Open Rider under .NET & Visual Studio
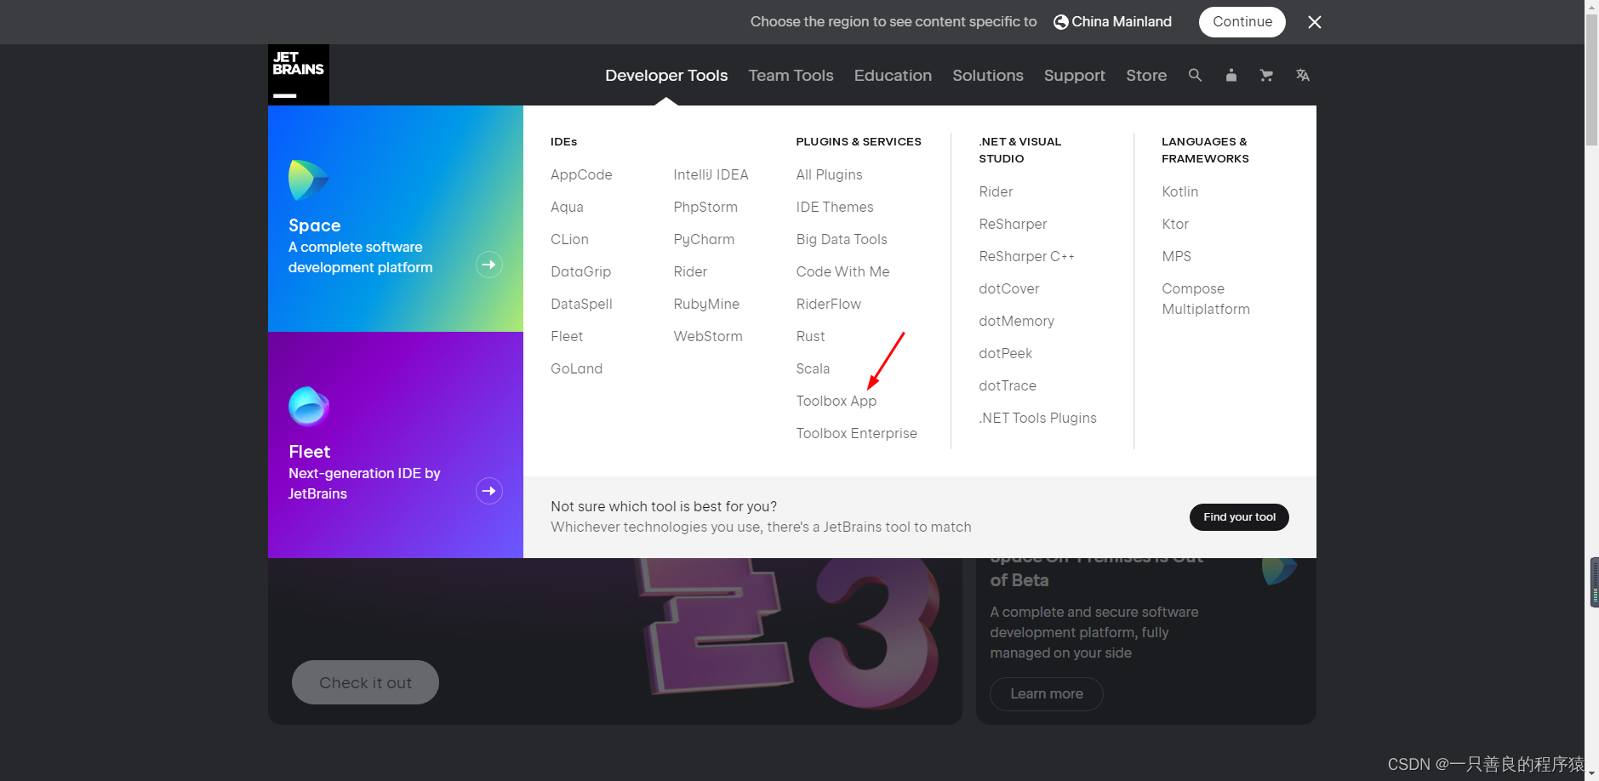The width and height of the screenshot is (1599, 781). (996, 191)
